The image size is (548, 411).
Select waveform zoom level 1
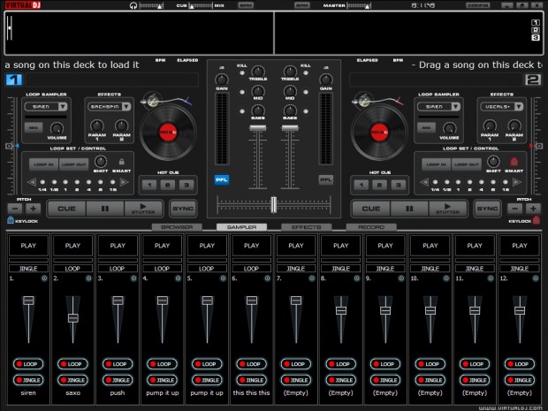click(x=536, y=22)
